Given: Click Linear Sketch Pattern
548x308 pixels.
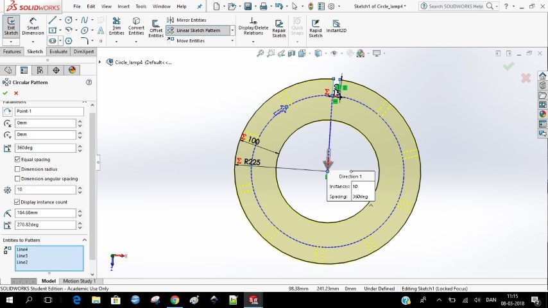Looking at the screenshot, I should [198, 30].
